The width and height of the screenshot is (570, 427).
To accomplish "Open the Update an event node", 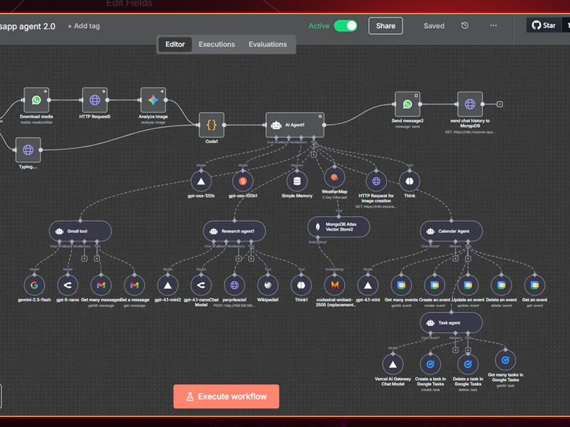I will click(468, 285).
